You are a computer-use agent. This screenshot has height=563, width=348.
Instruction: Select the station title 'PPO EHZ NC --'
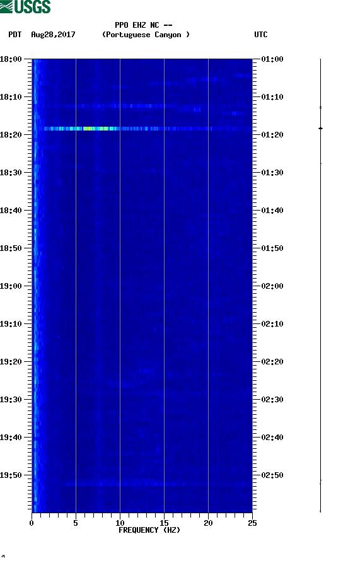pos(144,25)
